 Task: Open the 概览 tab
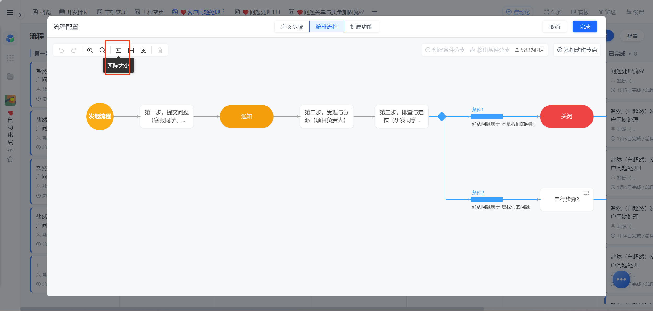click(x=42, y=12)
